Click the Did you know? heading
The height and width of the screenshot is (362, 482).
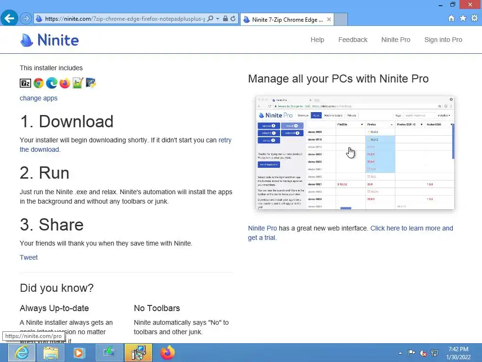pyautogui.click(x=56, y=288)
